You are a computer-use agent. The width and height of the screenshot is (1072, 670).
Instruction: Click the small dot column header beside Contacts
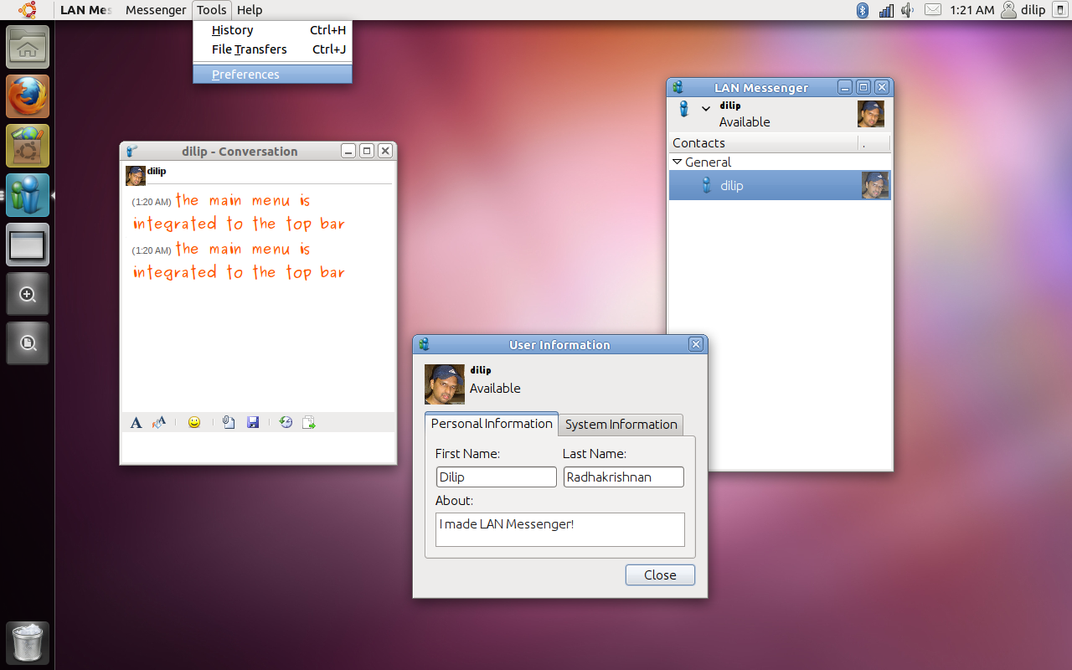point(874,143)
